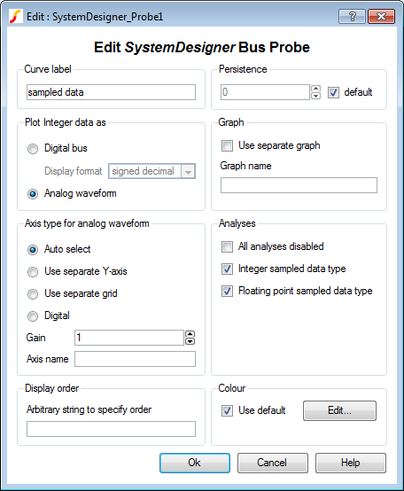404x491 pixels.
Task: Open the Display format dropdown
Action: coord(188,171)
